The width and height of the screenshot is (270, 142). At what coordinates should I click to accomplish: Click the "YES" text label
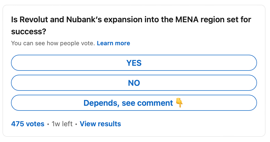click(x=134, y=63)
